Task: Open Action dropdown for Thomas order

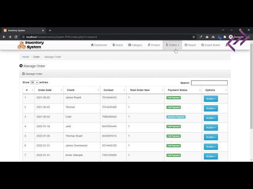Action: click(x=211, y=108)
